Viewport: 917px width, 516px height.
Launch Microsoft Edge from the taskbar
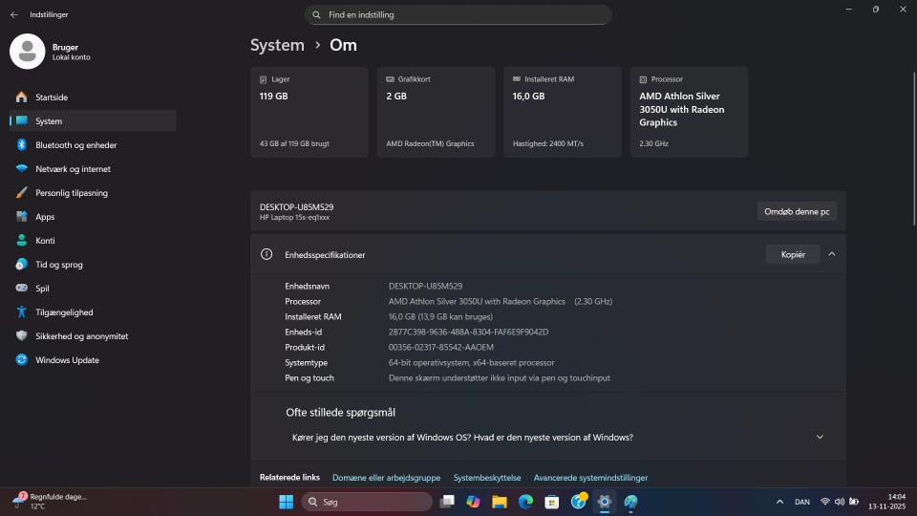tap(525, 502)
